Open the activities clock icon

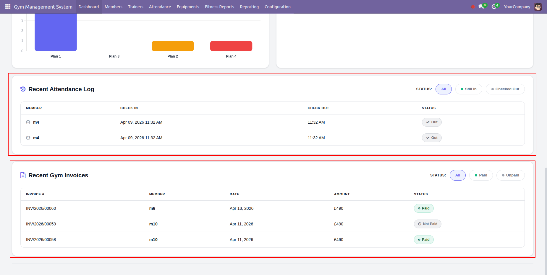[494, 6]
